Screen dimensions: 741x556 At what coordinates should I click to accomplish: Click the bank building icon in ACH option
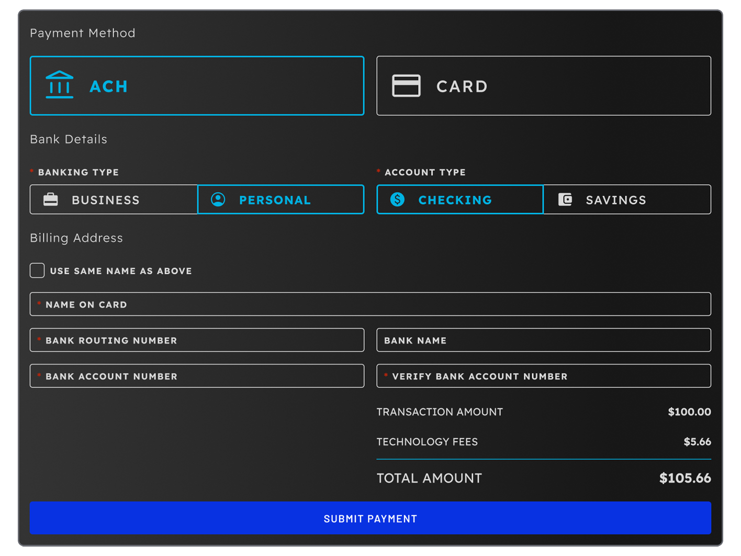pyautogui.click(x=59, y=85)
